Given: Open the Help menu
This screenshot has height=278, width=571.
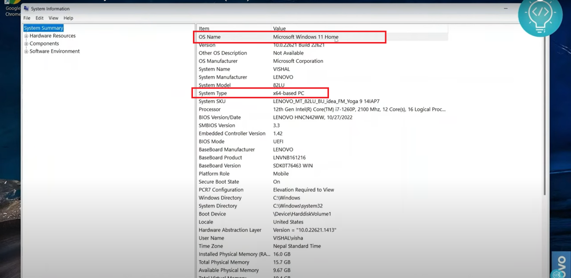Looking at the screenshot, I should click(x=68, y=18).
